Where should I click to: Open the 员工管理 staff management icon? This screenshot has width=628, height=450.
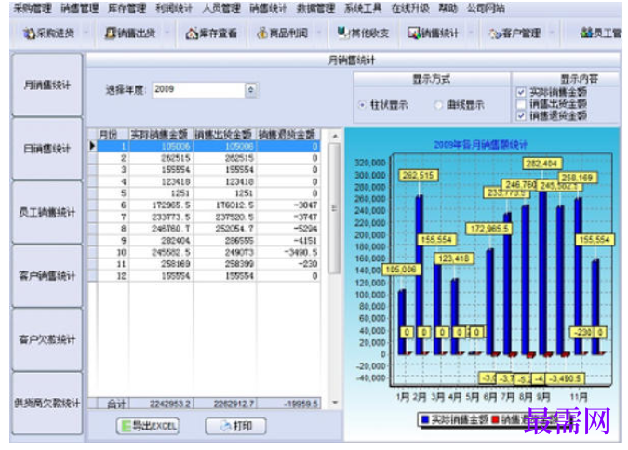[x=586, y=33]
